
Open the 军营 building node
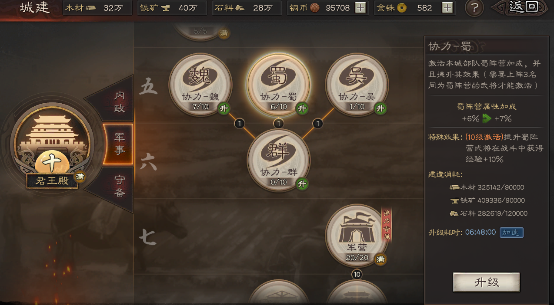[x=357, y=236]
